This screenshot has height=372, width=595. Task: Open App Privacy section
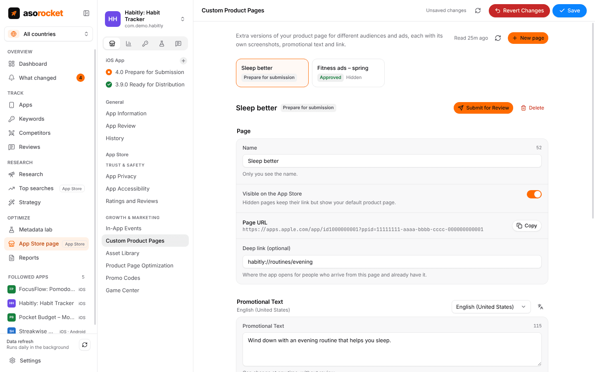(145, 176)
